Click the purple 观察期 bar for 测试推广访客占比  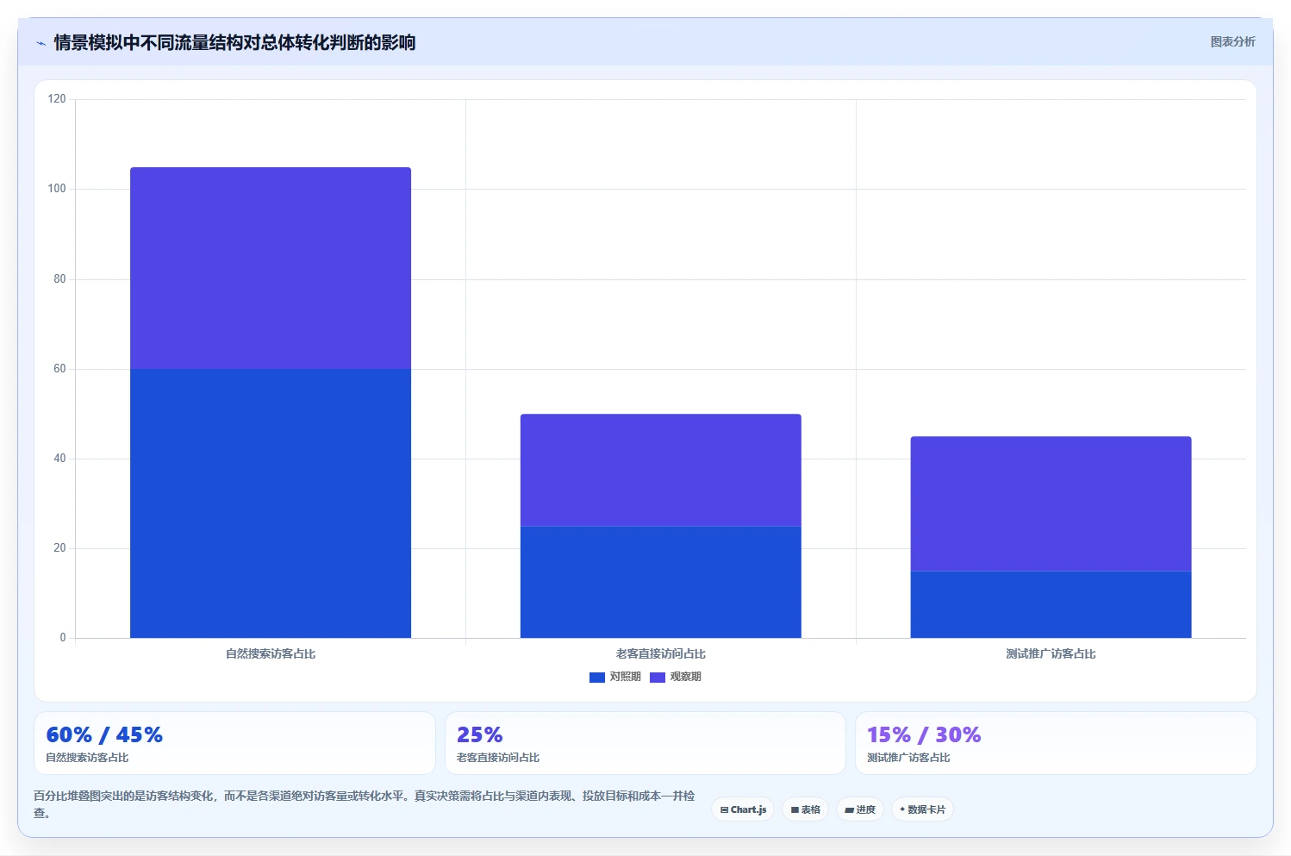click(1051, 503)
